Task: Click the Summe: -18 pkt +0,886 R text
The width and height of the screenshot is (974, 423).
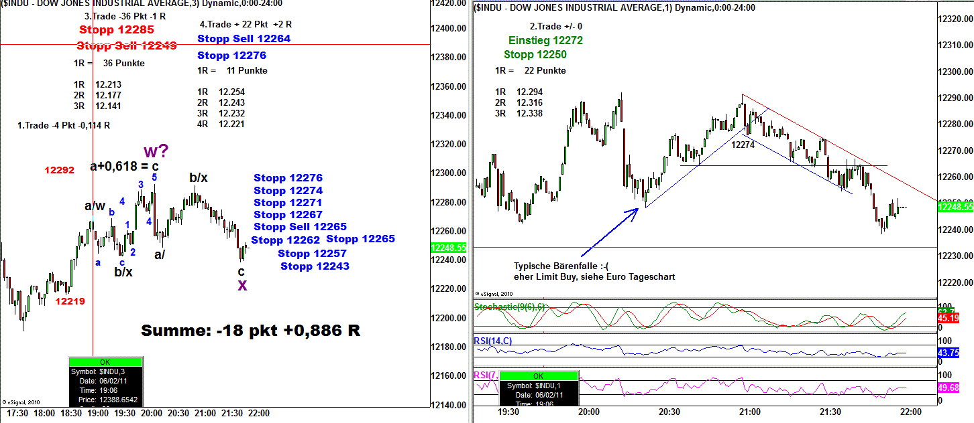Action: [251, 331]
